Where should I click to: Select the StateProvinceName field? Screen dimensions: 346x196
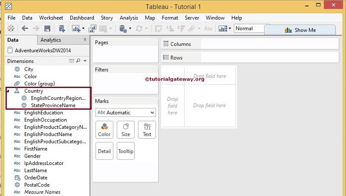(x=53, y=105)
